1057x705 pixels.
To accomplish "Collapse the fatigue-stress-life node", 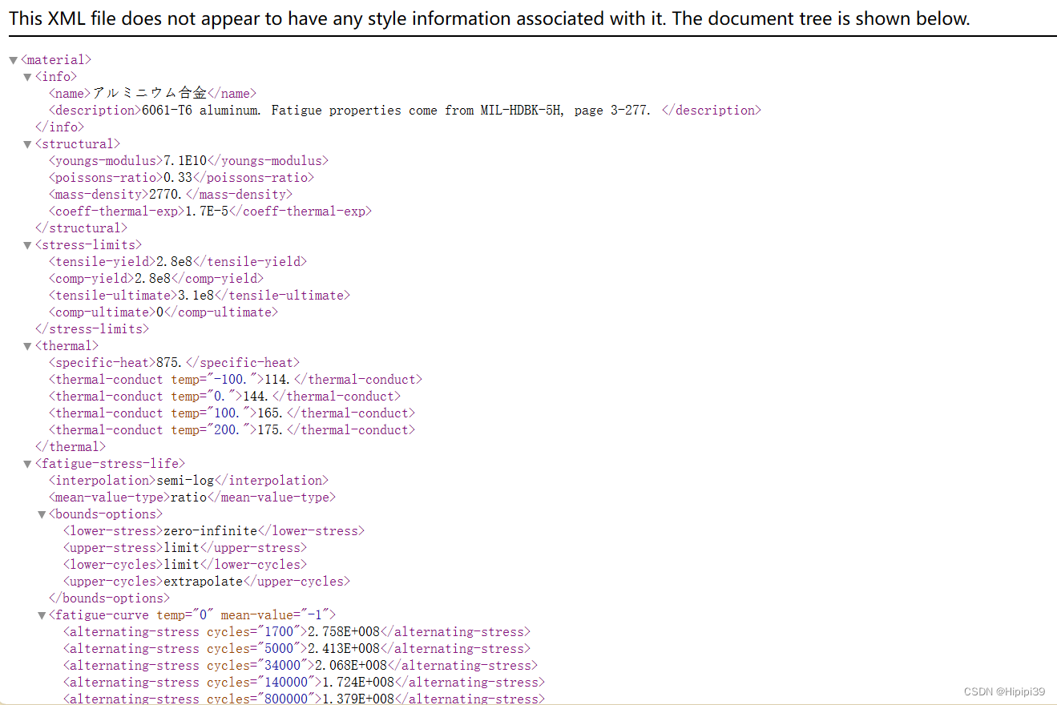I will (x=27, y=464).
